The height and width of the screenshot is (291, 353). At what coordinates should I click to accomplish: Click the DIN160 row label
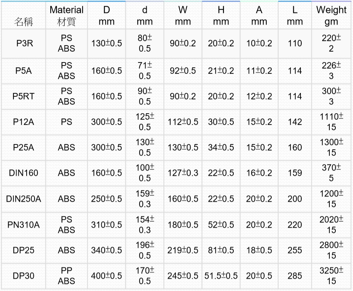coord(23,173)
